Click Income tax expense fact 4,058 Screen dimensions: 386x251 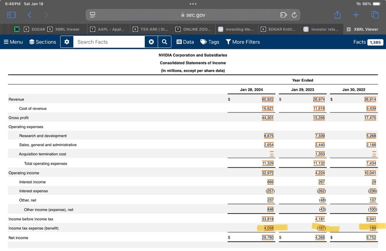tap(269, 228)
